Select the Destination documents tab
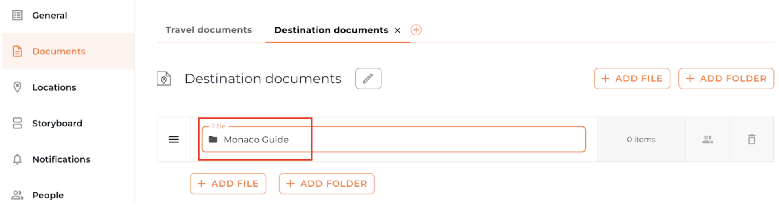 point(331,30)
